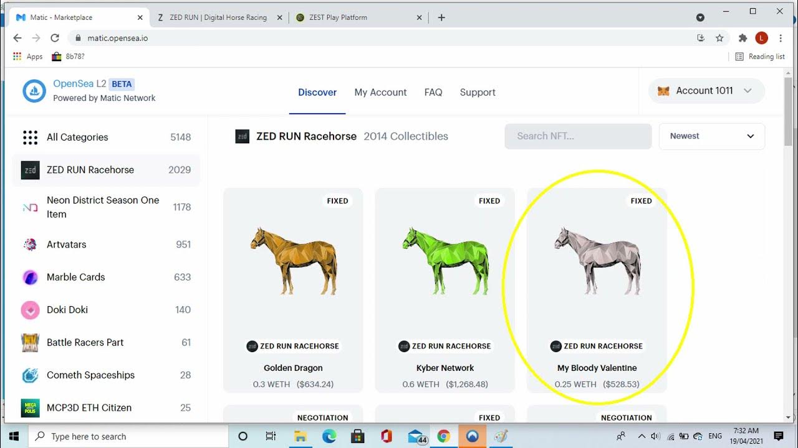This screenshot has width=798, height=448.
Task: Switch to the Discover tab
Action: (x=317, y=92)
